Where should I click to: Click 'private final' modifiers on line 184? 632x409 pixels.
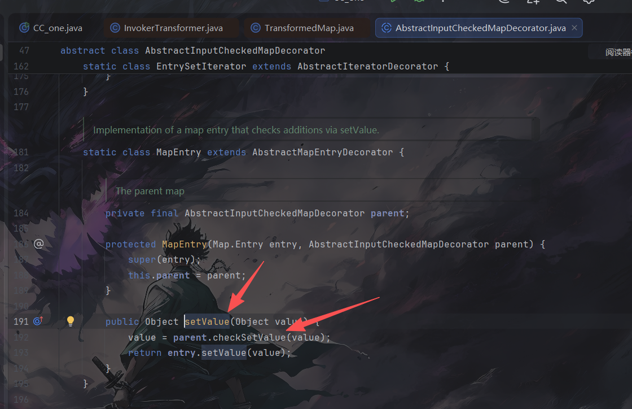click(142, 213)
